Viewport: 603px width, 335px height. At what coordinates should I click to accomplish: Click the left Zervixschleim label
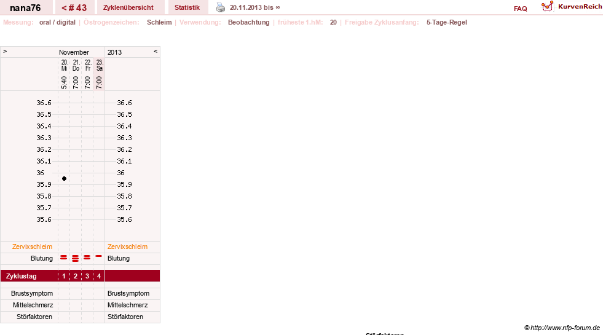[x=32, y=246]
